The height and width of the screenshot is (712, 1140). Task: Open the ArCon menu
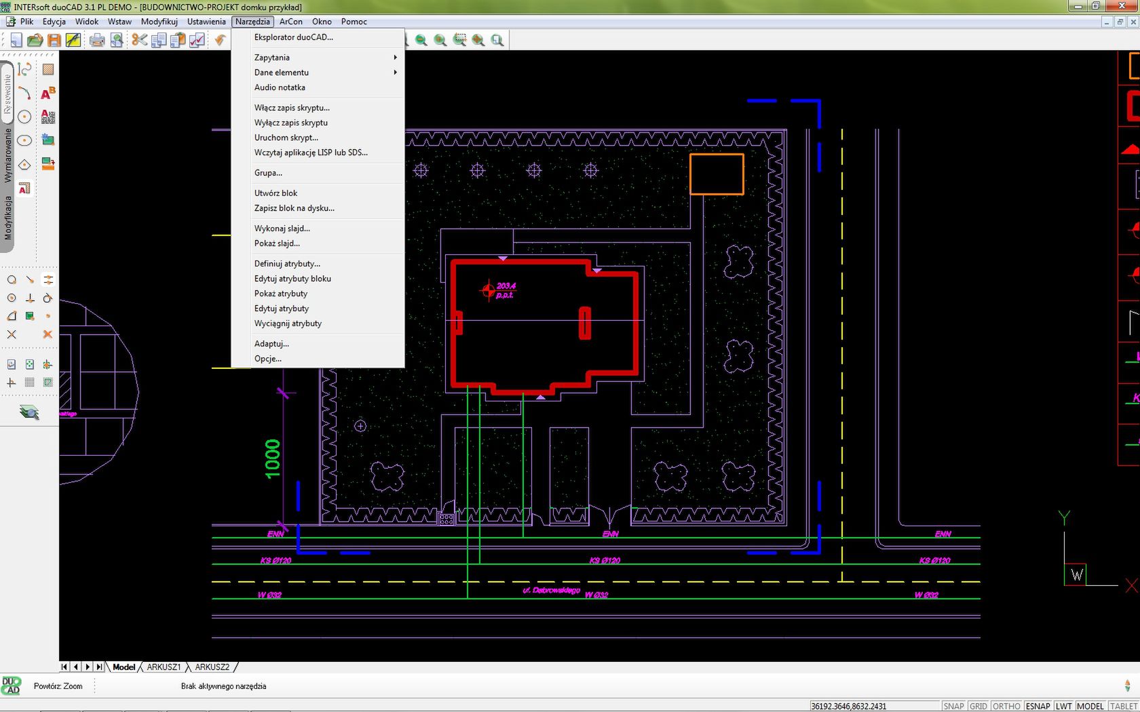291,22
